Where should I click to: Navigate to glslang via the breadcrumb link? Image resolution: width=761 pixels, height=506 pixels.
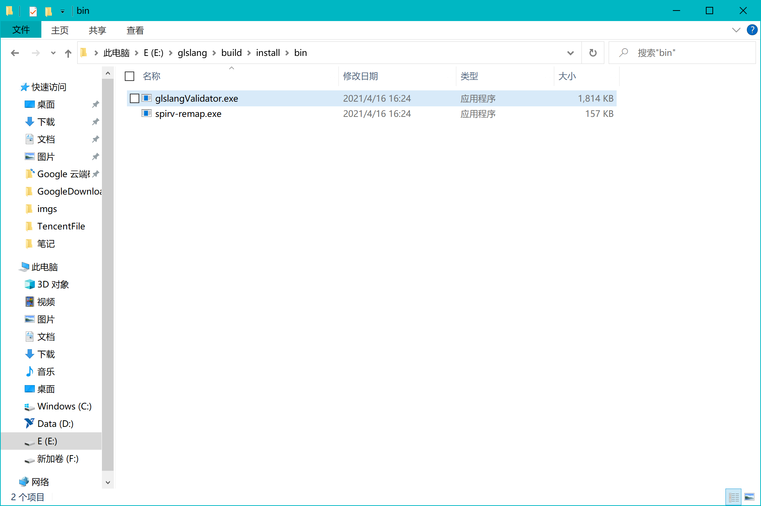[x=192, y=53]
